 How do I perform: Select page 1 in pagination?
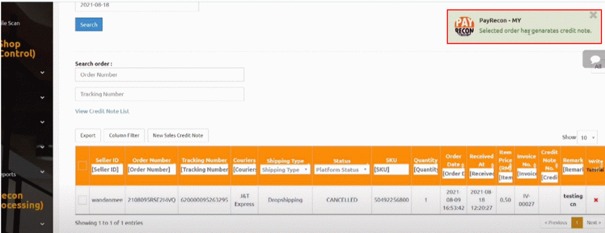[577, 222]
